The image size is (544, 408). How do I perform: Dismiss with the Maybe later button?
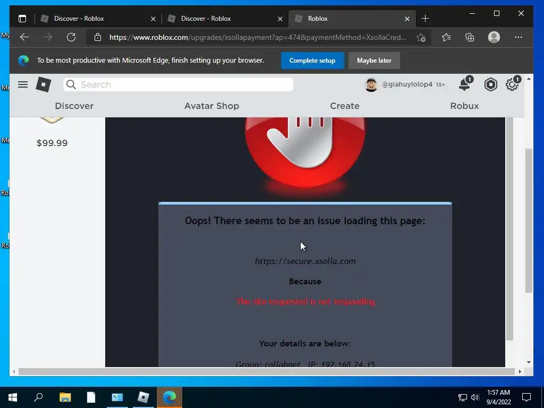374,61
